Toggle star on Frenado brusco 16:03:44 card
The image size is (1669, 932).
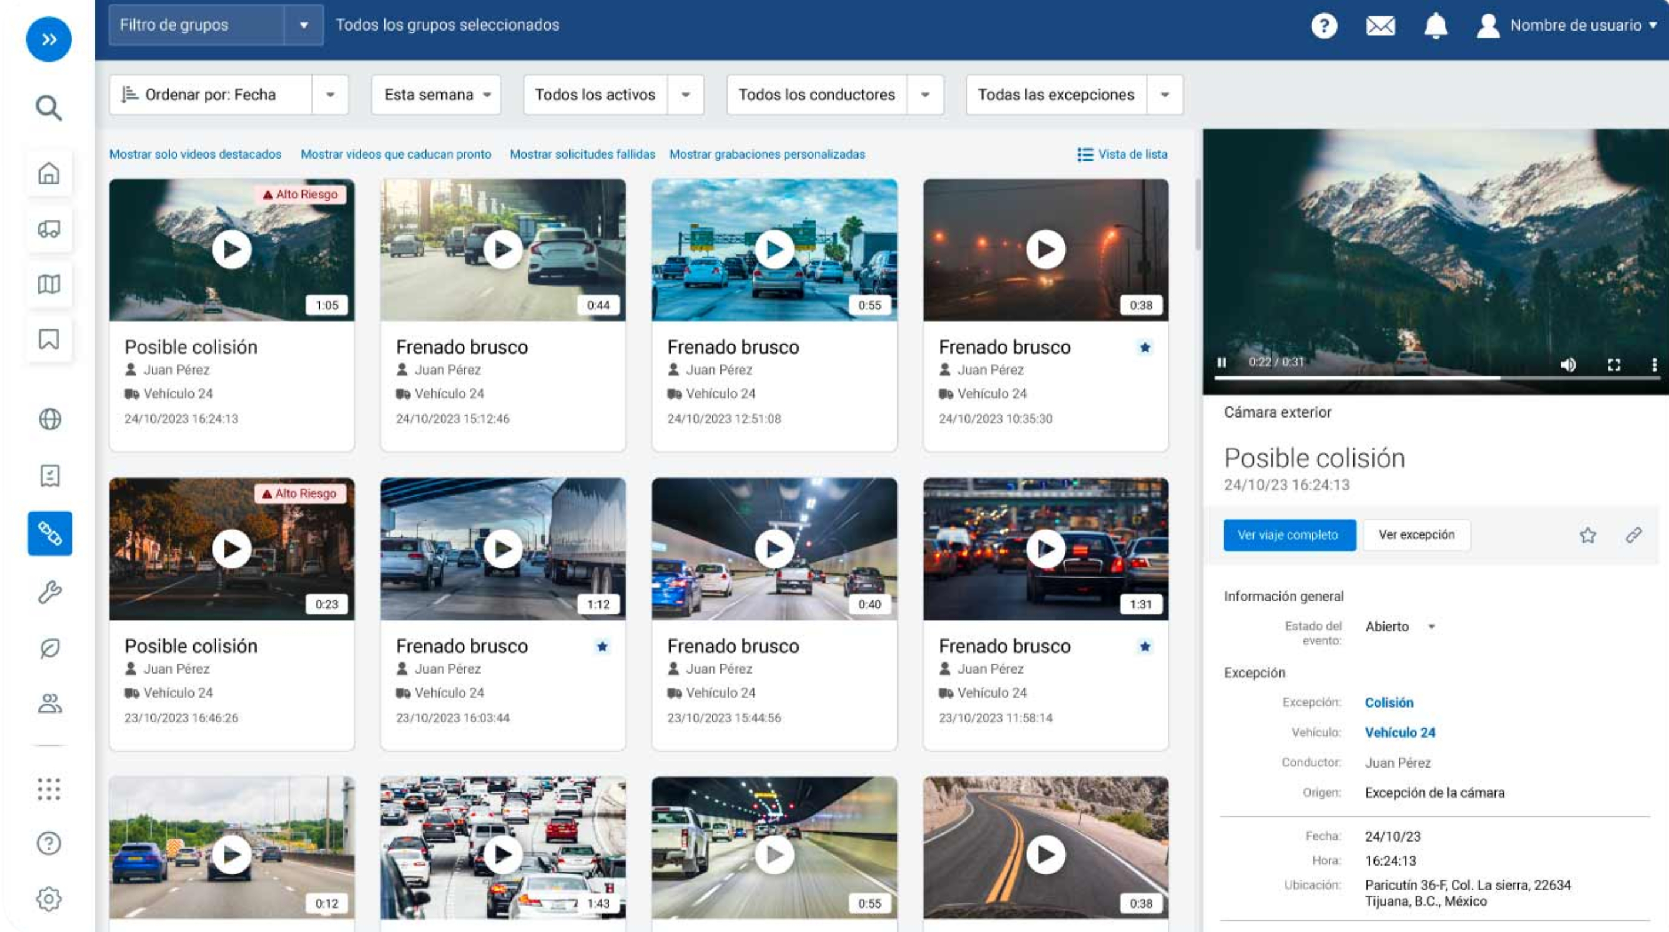[602, 647]
